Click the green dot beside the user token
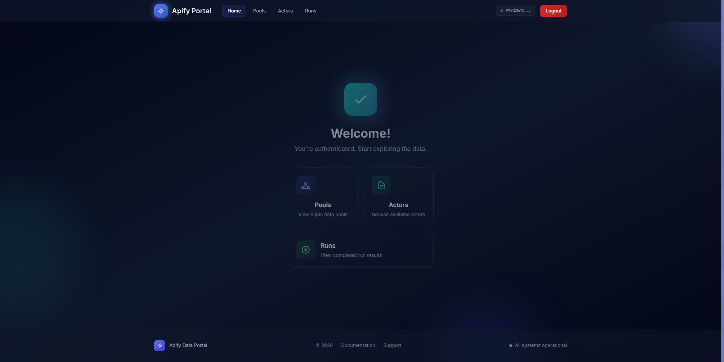The width and height of the screenshot is (724, 362). [502, 11]
